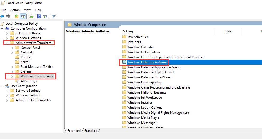
Task: Click Windows Color System folder icon
Action: click(124, 52)
